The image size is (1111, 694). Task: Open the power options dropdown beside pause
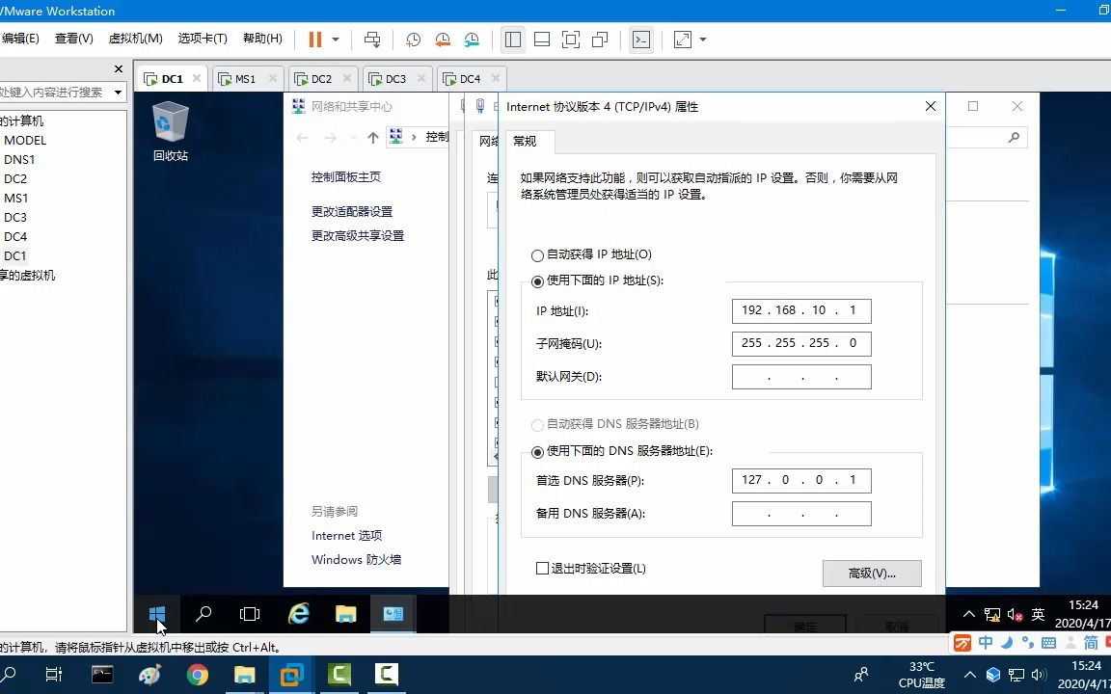(336, 40)
